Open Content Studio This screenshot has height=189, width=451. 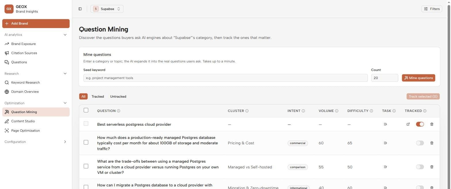pos(23,121)
